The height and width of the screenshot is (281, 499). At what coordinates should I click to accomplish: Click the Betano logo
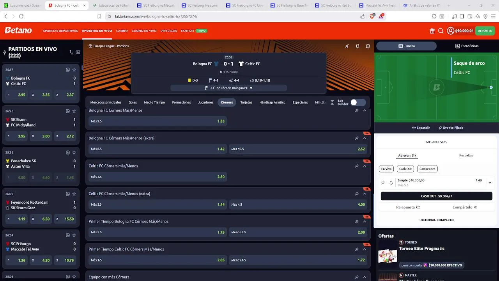tap(18, 30)
